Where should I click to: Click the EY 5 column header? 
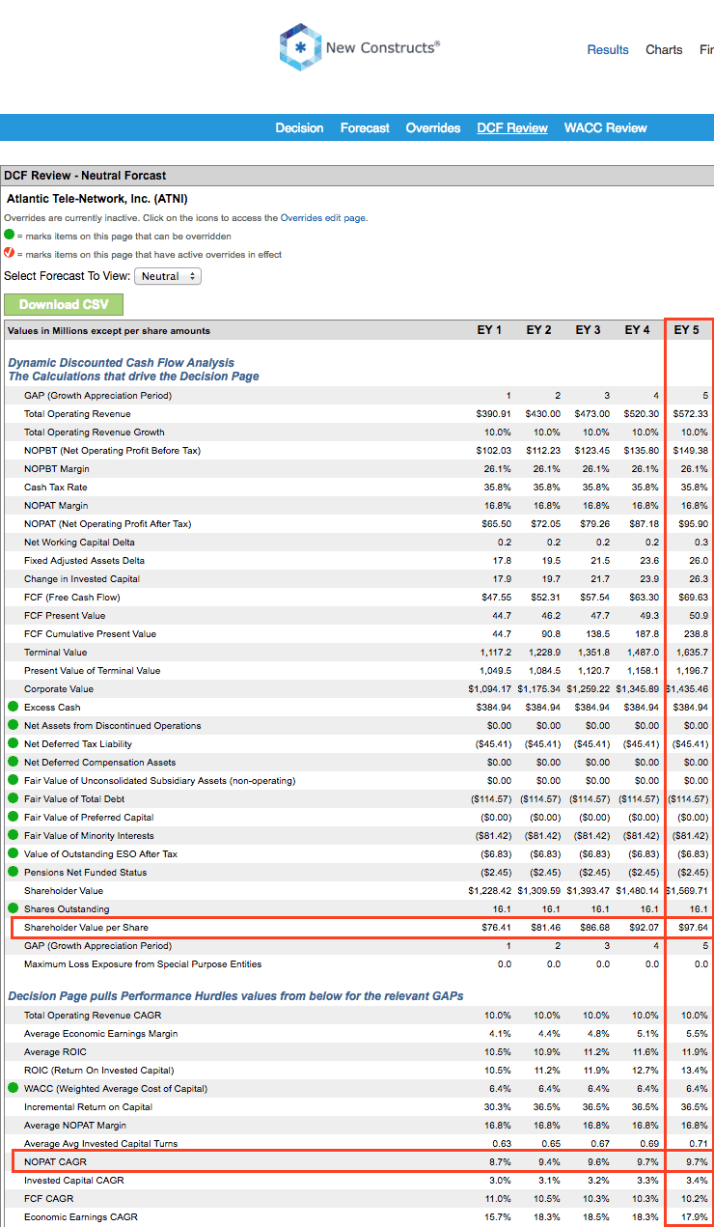point(687,330)
